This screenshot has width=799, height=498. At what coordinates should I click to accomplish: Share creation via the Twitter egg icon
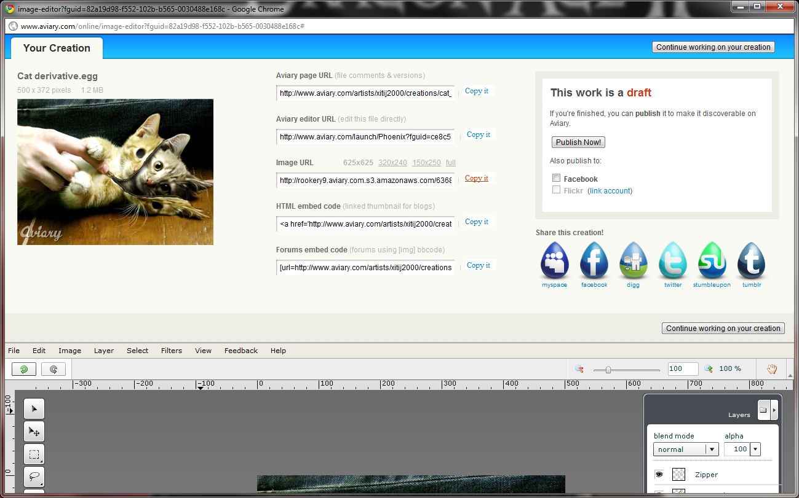point(672,261)
